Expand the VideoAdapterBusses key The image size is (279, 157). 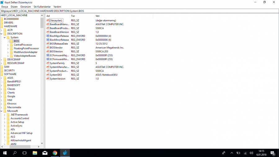pyautogui.click(x=8, y=56)
